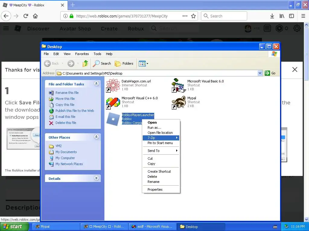Viewport: 309px width, 231px height.
Task: Choose Delete in the context menu
Action: pos(161,177)
